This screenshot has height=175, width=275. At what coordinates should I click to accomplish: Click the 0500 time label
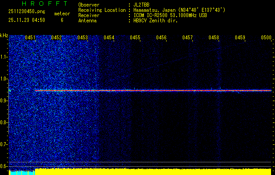[266, 38]
